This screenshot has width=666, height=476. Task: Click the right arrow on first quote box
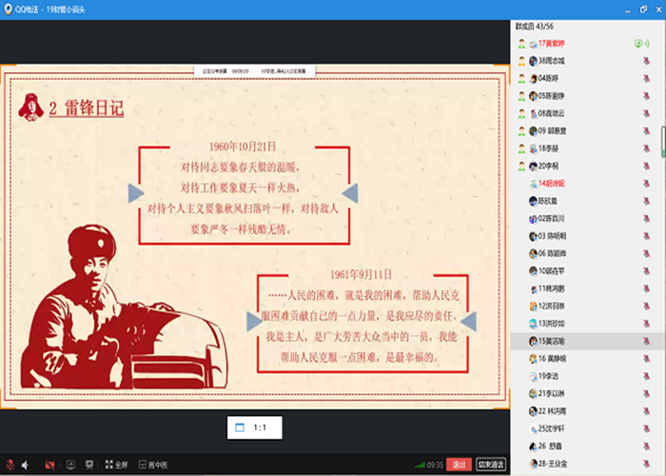click(x=349, y=193)
